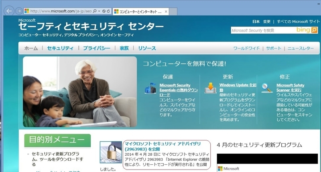Click the black video banner area

pyautogui.click(x=267, y=159)
